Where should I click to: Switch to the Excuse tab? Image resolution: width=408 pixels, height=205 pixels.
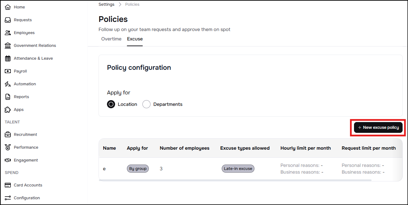[135, 39]
